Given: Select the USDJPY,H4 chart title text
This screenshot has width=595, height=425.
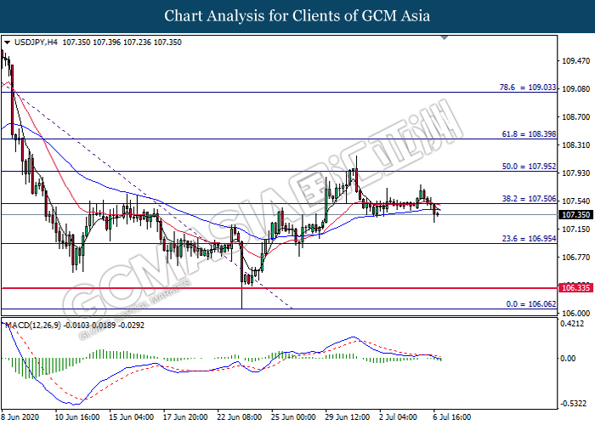Looking at the screenshot, I should (x=36, y=42).
